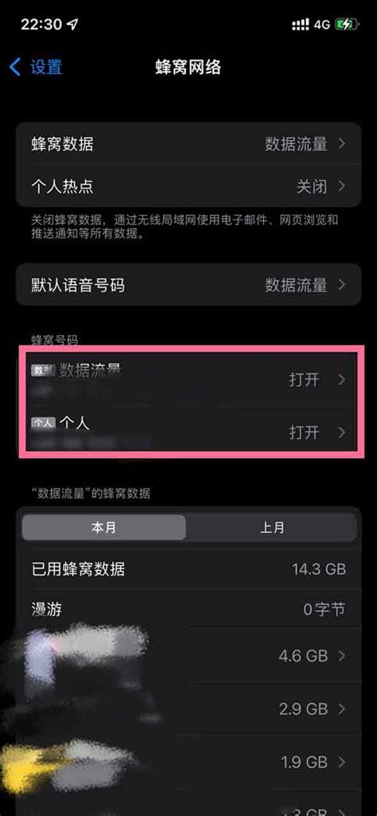This screenshot has width=377, height=816.
Task: Switch to the 上月 segment
Action: pyautogui.click(x=272, y=528)
